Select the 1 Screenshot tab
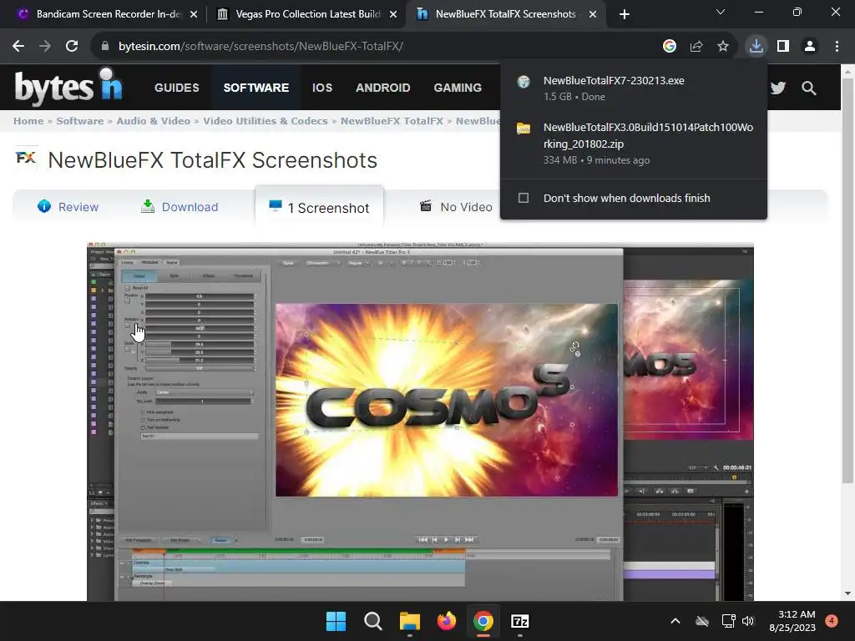Viewport: 855px width, 641px height. tap(319, 208)
